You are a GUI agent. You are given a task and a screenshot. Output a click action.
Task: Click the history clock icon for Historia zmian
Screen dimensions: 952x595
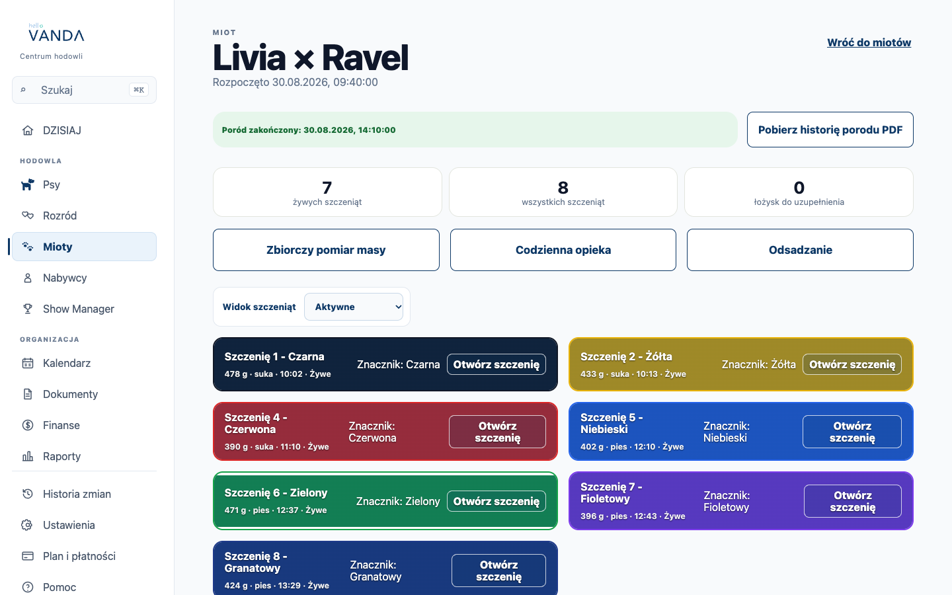tap(28, 494)
